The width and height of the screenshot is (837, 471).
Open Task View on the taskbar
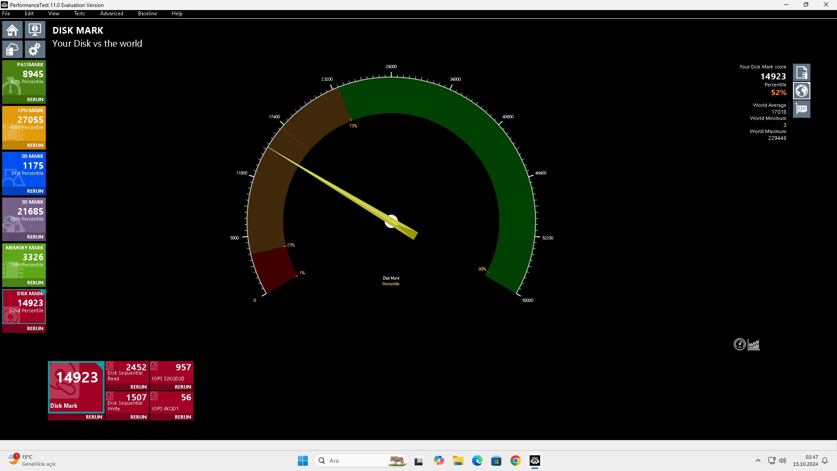419,461
